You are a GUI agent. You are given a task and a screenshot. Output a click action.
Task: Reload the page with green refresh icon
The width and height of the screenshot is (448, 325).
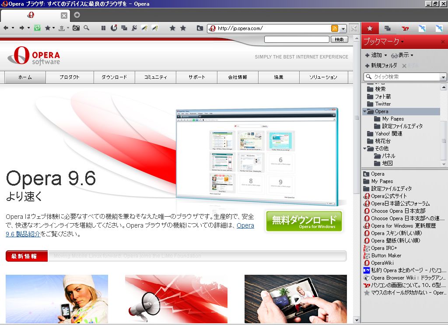tap(37, 28)
